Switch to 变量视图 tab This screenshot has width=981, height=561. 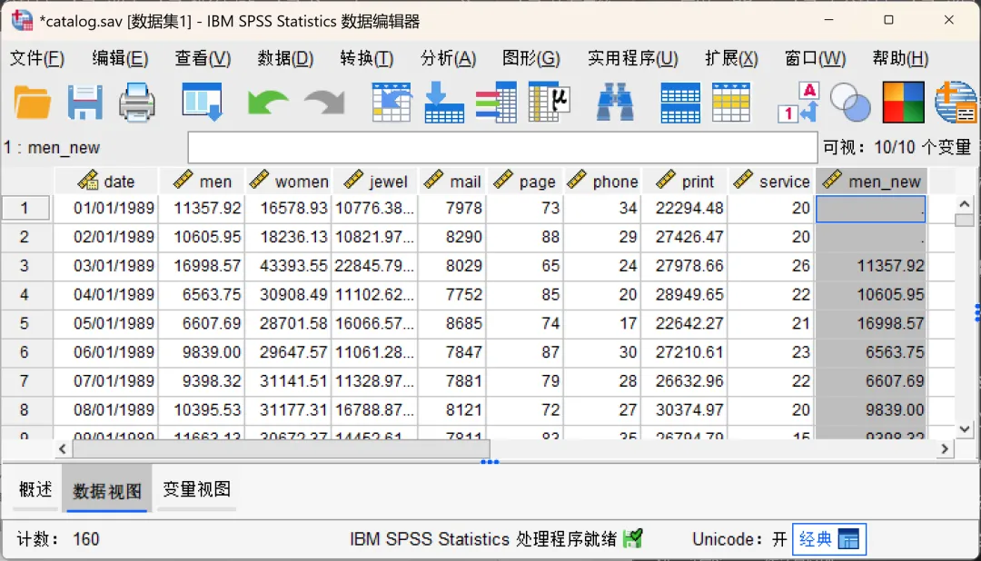[196, 489]
